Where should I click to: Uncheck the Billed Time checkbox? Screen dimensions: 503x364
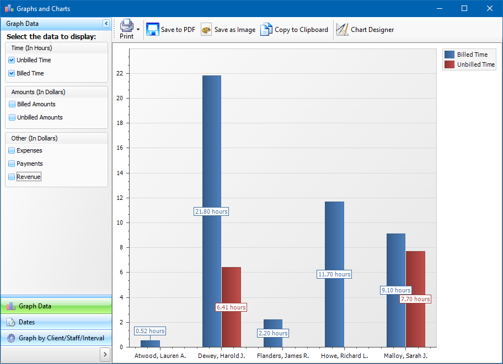(x=12, y=73)
